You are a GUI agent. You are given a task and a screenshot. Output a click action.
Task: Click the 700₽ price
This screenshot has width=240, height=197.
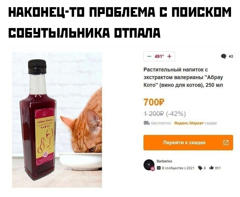tap(154, 102)
